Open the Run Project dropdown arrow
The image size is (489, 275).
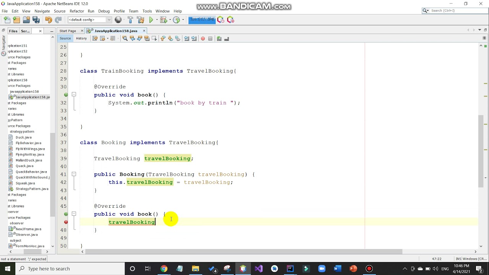[157, 20]
